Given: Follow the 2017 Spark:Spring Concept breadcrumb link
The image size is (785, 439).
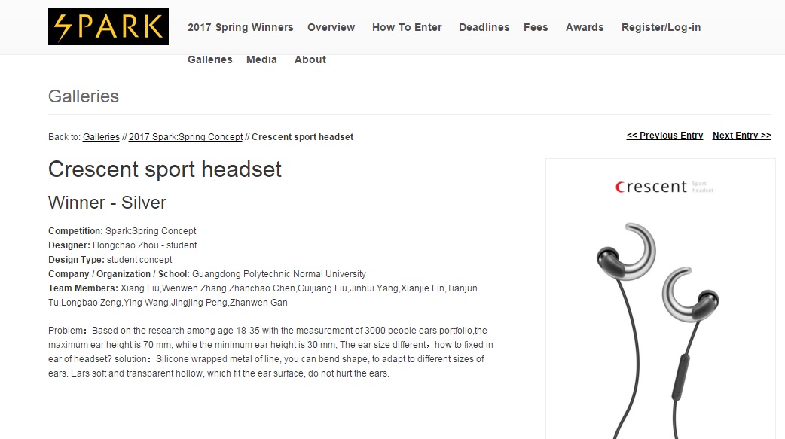Looking at the screenshot, I should (x=186, y=136).
